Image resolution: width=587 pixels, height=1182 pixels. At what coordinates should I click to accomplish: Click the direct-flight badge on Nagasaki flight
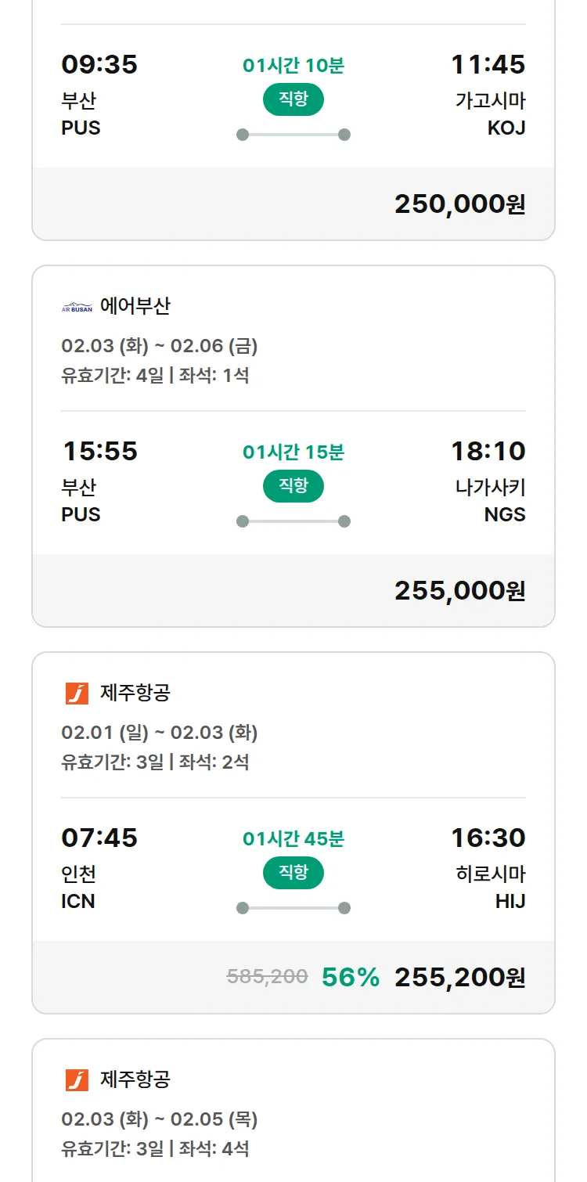[293, 486]
